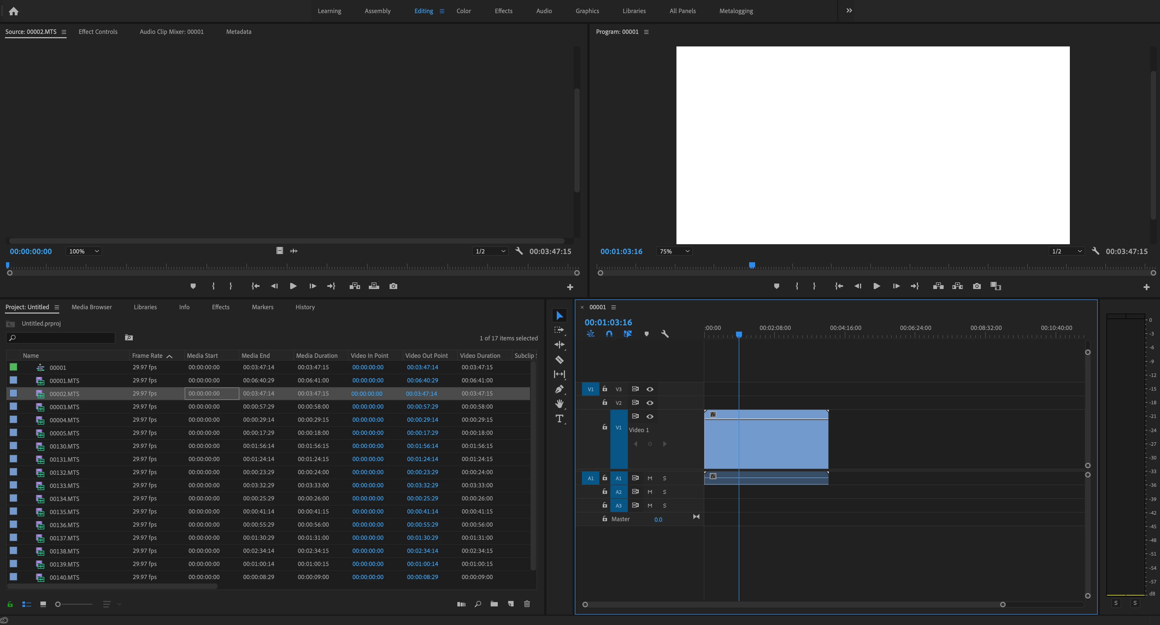The height and width of the screenshot is (625, 1160).
Task: Solo audio track A1
Action: coord(664,478)
